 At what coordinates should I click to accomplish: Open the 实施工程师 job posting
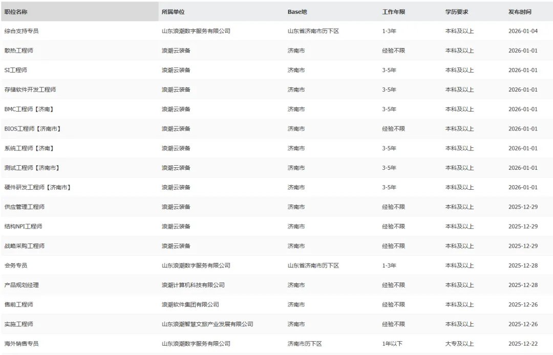(x=19, y=324)
